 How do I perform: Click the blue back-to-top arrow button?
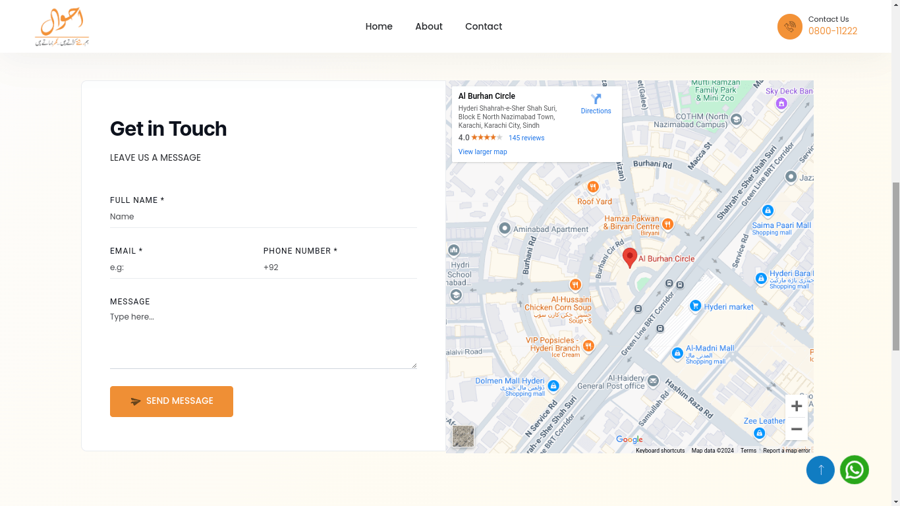pyautogui.click(x=820, y=470)
